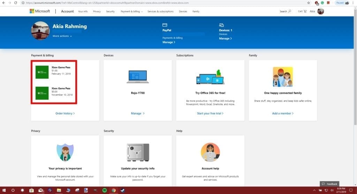Open the Security nav item
The image size is (357, 194).
tap(111, 11)
